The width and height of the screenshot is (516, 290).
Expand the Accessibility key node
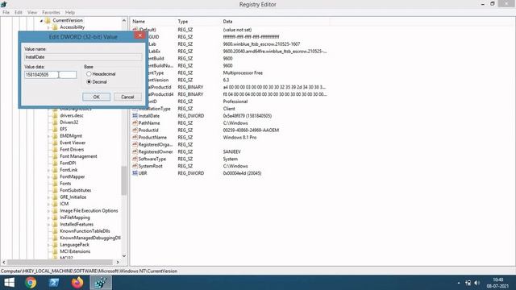click(48, 27)
